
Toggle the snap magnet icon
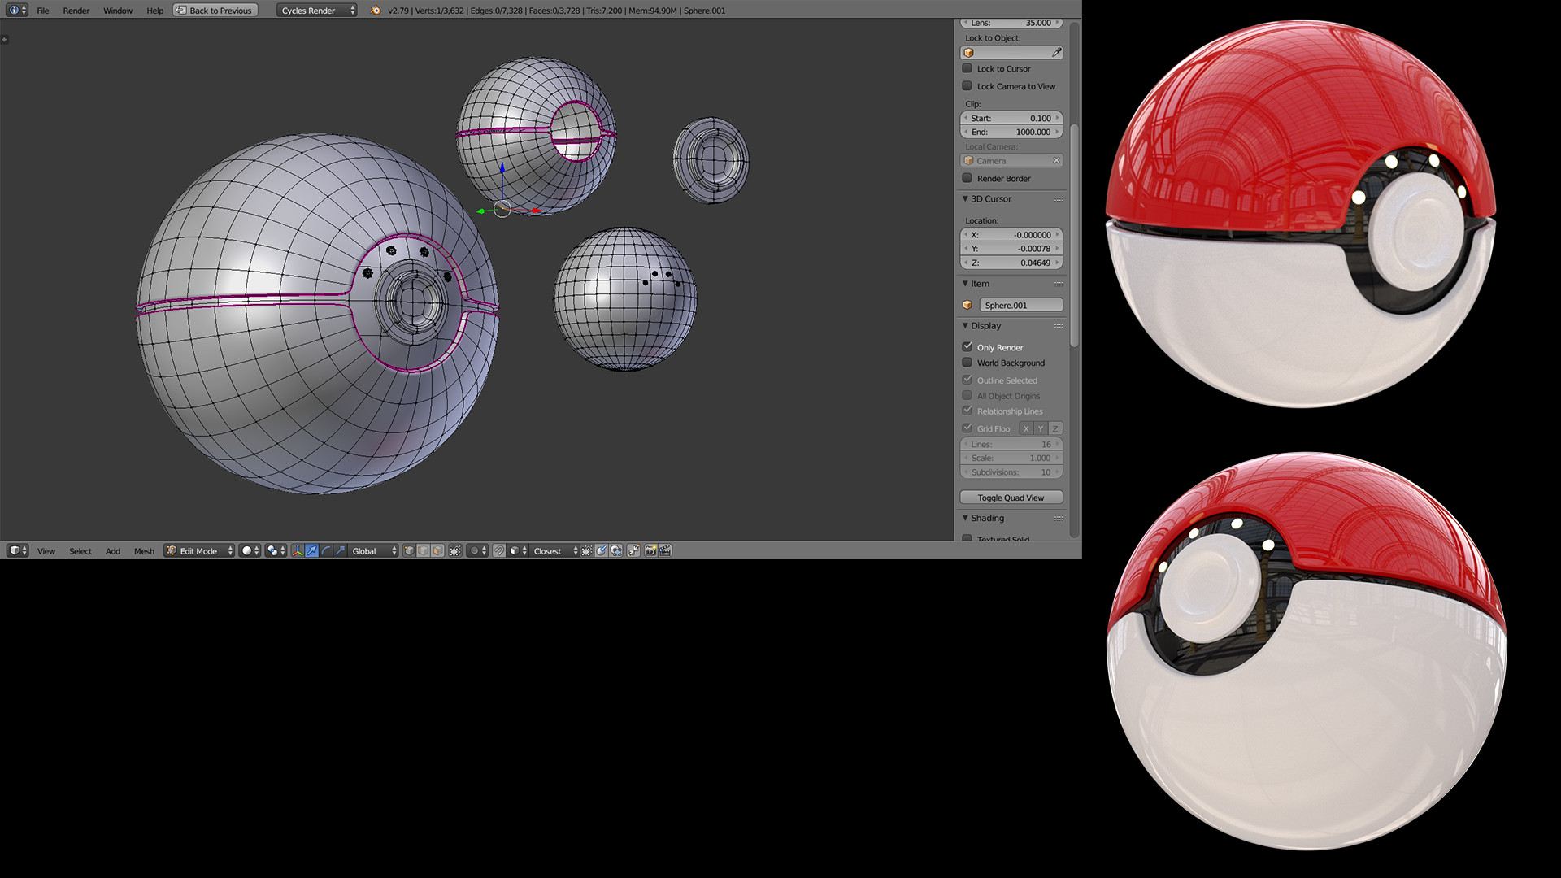pos(499,551)
